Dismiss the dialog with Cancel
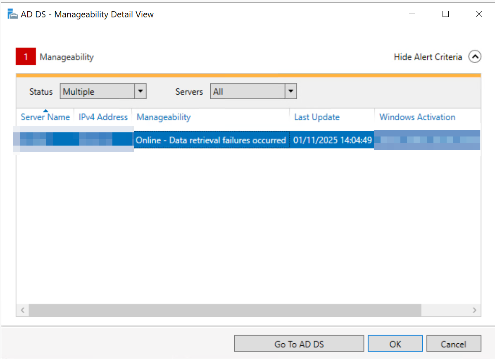 point(454,344)
